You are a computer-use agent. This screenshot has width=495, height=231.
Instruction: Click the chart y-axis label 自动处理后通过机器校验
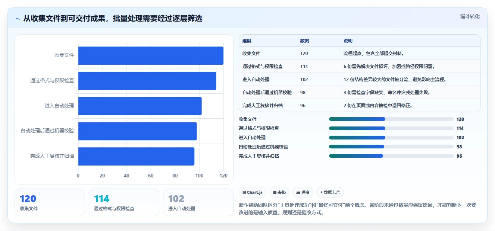(x=47, y=131)
